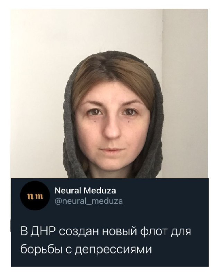Click the word "Neural" in the account name
This screenshot has height=277, width=219.
point(69,191)
